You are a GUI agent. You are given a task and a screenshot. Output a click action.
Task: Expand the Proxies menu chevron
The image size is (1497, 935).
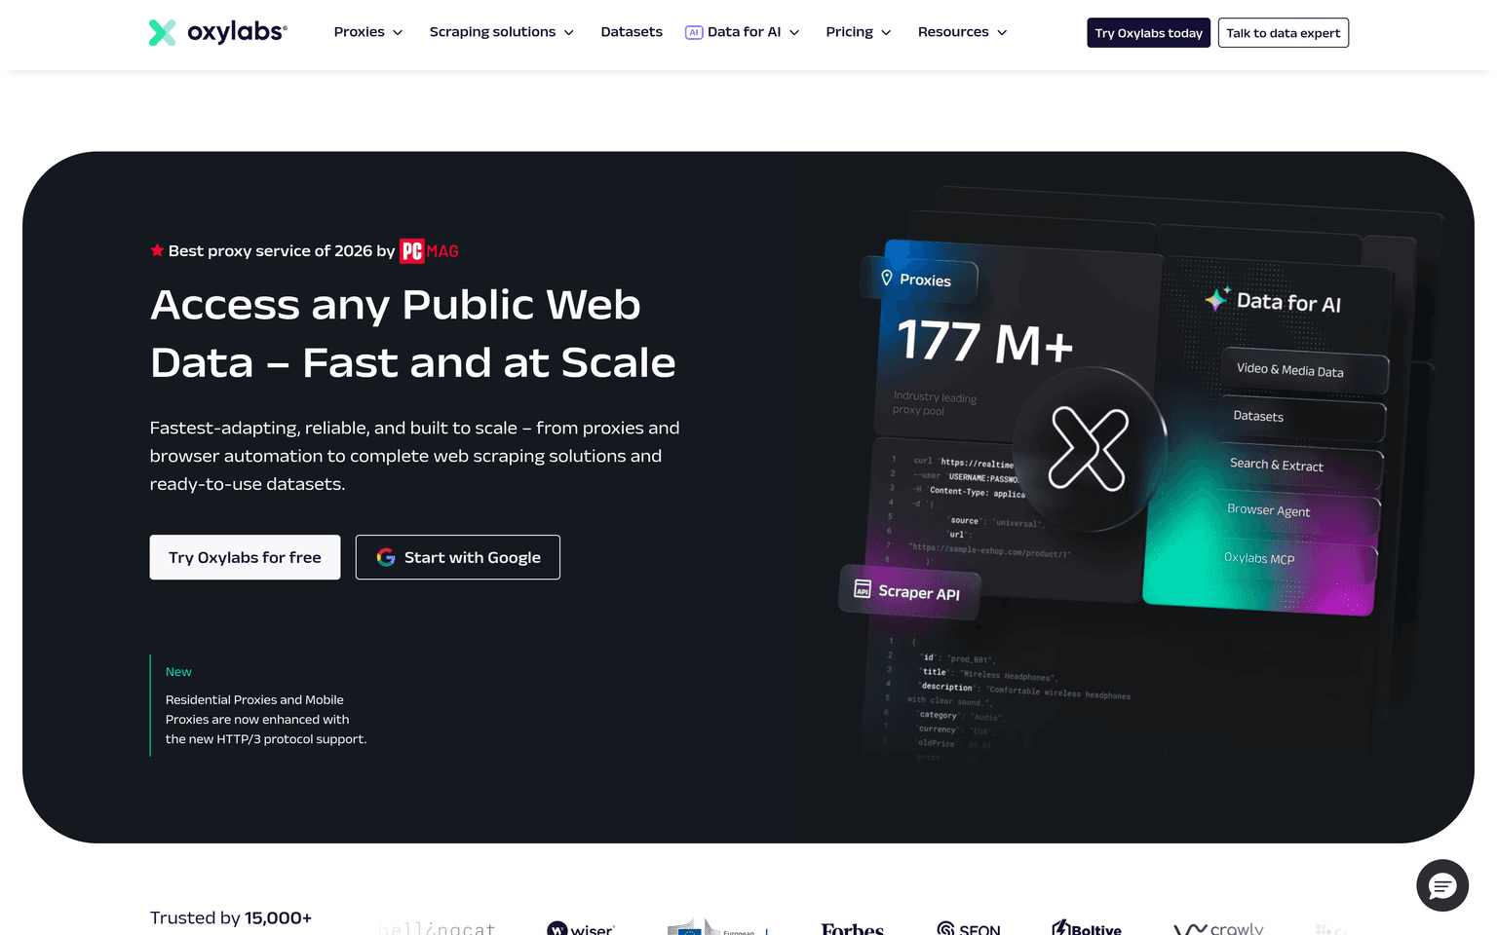(x=398, y=33)
